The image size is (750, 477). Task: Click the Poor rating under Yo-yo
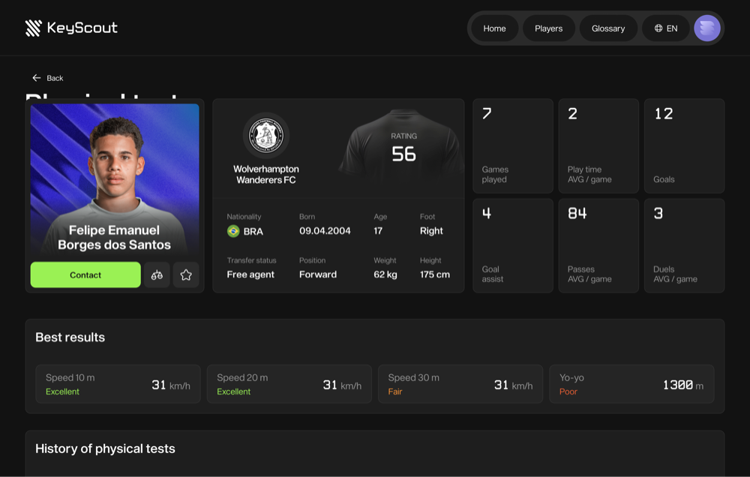coord(568,391)
